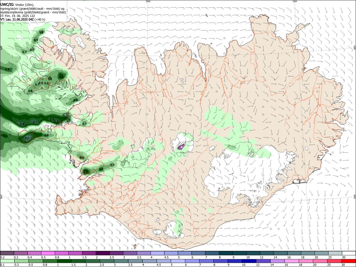Click light gray top-row swatch between 25 and 30
Screen dimensions: 356x267
coord(335,253)
